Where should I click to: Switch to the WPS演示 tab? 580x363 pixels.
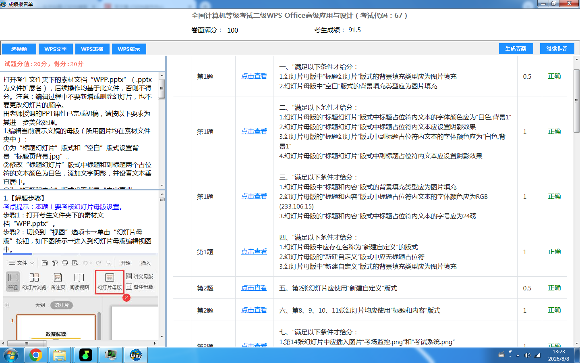pyautogui.click(x=129, y=49)
